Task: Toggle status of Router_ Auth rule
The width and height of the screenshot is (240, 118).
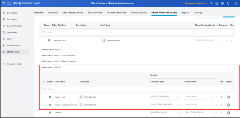Action: (x=50, y=97)
